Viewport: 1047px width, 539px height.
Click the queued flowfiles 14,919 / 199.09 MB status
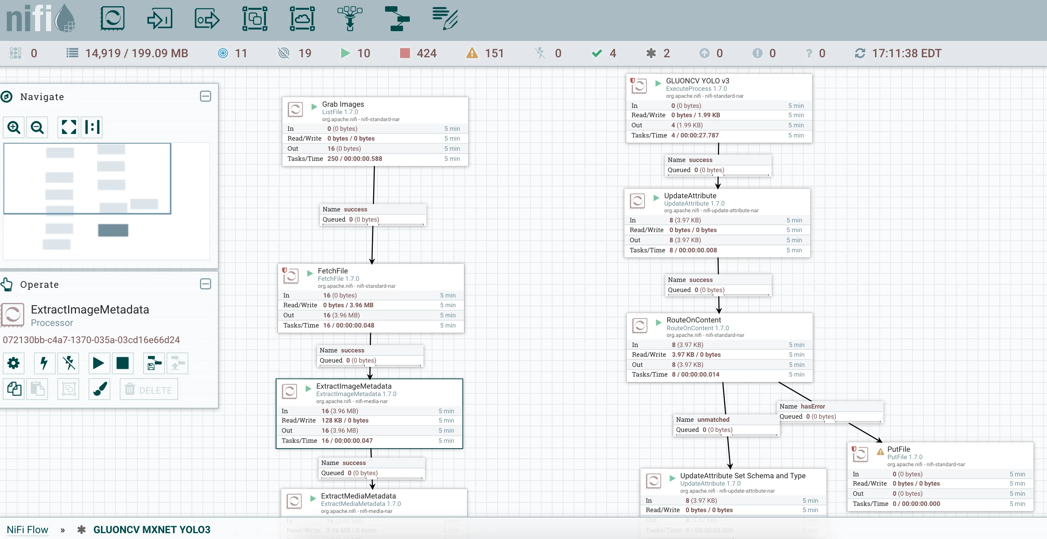click(x=127, y=53)
